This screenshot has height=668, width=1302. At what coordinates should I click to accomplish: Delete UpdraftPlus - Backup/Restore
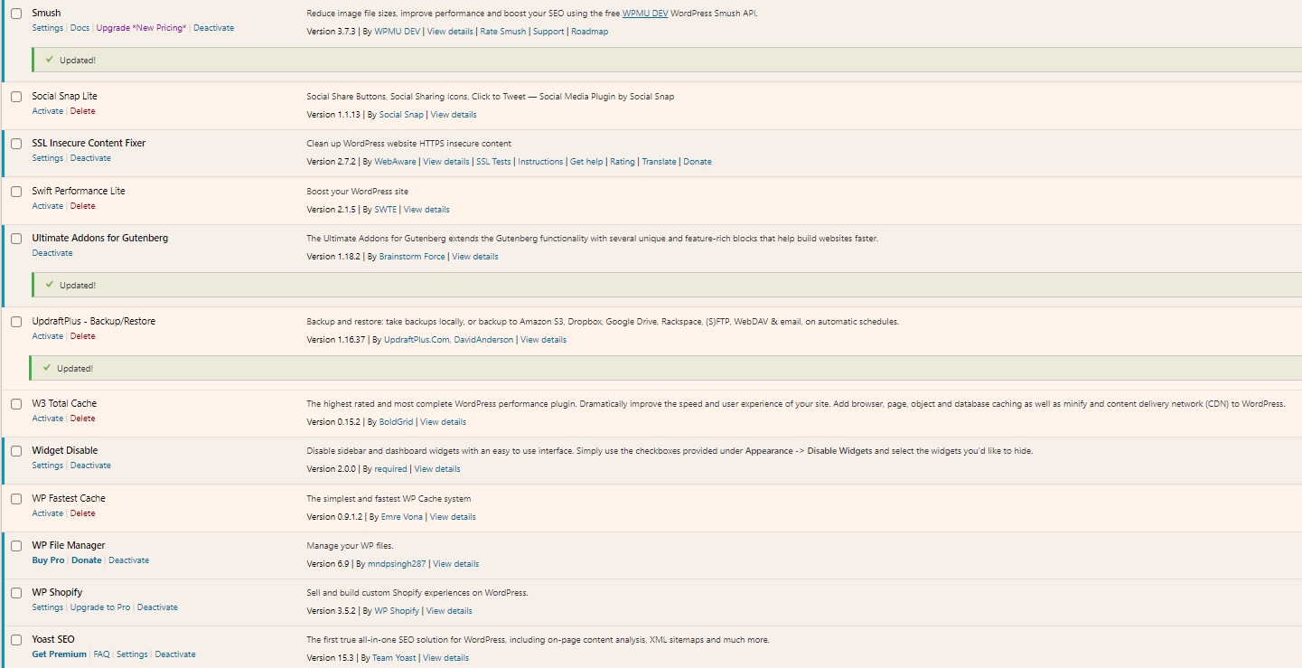click(82, 336)
